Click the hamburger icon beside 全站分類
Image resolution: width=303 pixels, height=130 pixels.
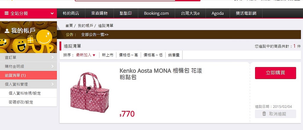pyautogui.click(x=7, y=13)
